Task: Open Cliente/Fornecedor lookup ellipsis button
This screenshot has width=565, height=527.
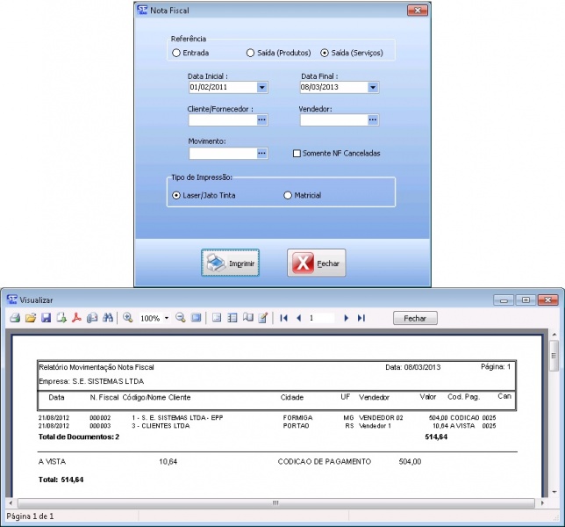Action: 261,120
